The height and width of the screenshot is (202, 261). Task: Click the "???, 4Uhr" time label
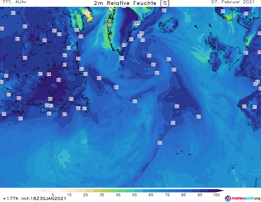pyautogui.click(x=15, y=2)
